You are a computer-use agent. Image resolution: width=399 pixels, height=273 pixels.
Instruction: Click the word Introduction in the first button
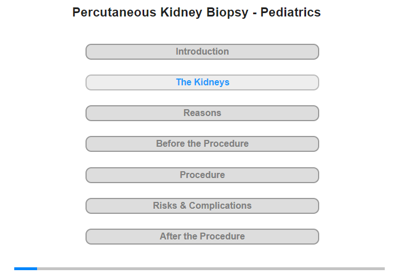point(202,52)
